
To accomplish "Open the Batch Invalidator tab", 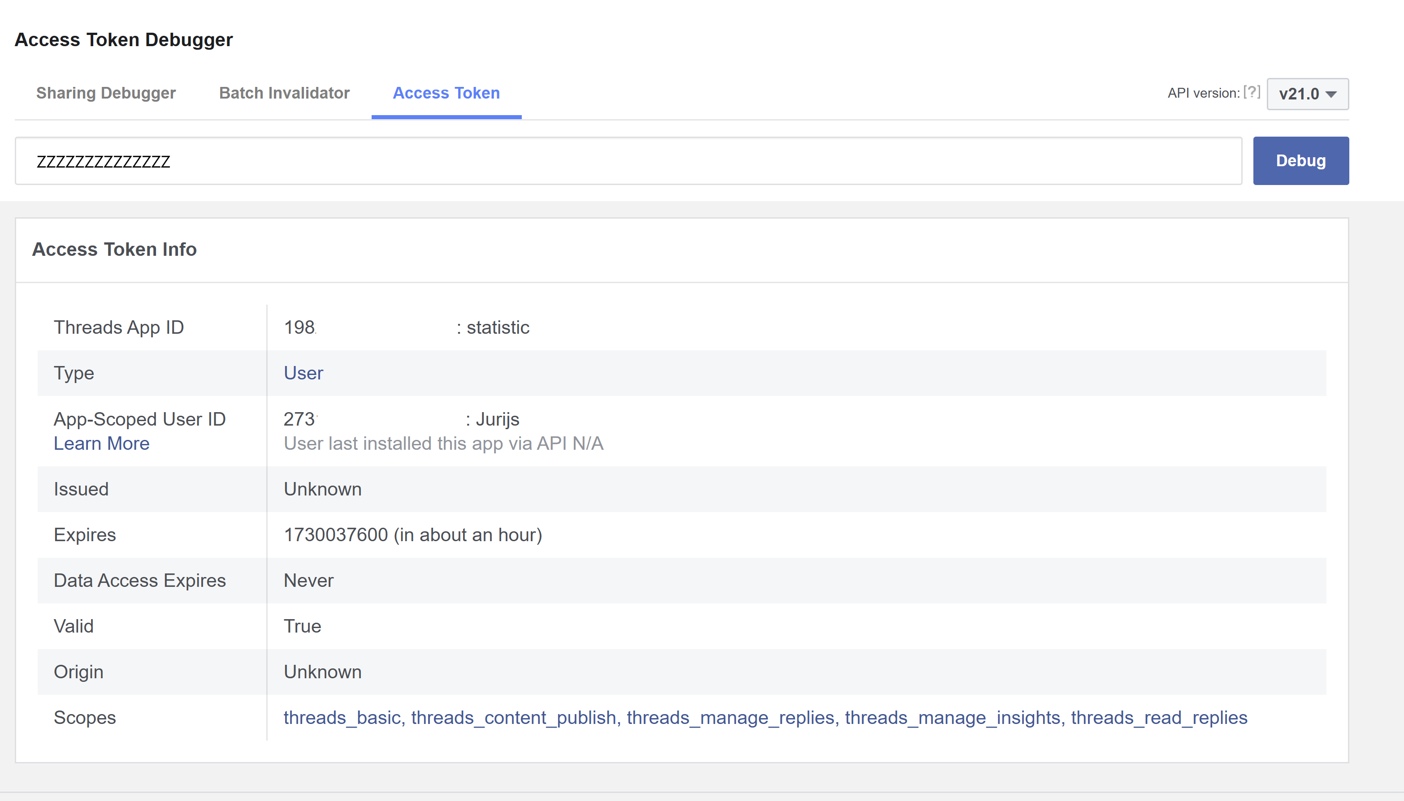I will point(284,93).
